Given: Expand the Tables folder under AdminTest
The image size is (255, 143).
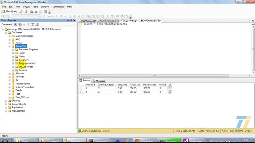Looking at the screenshot, I should click(x=13, y=53).
